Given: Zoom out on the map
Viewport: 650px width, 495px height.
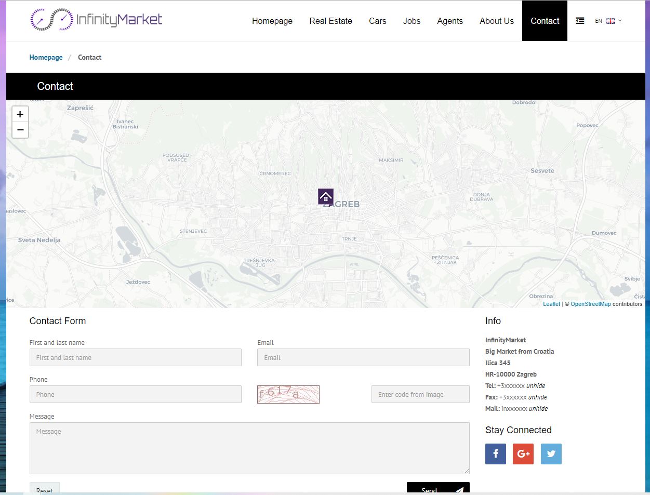Looking at the screenshot, I should [x=20, y=130].
